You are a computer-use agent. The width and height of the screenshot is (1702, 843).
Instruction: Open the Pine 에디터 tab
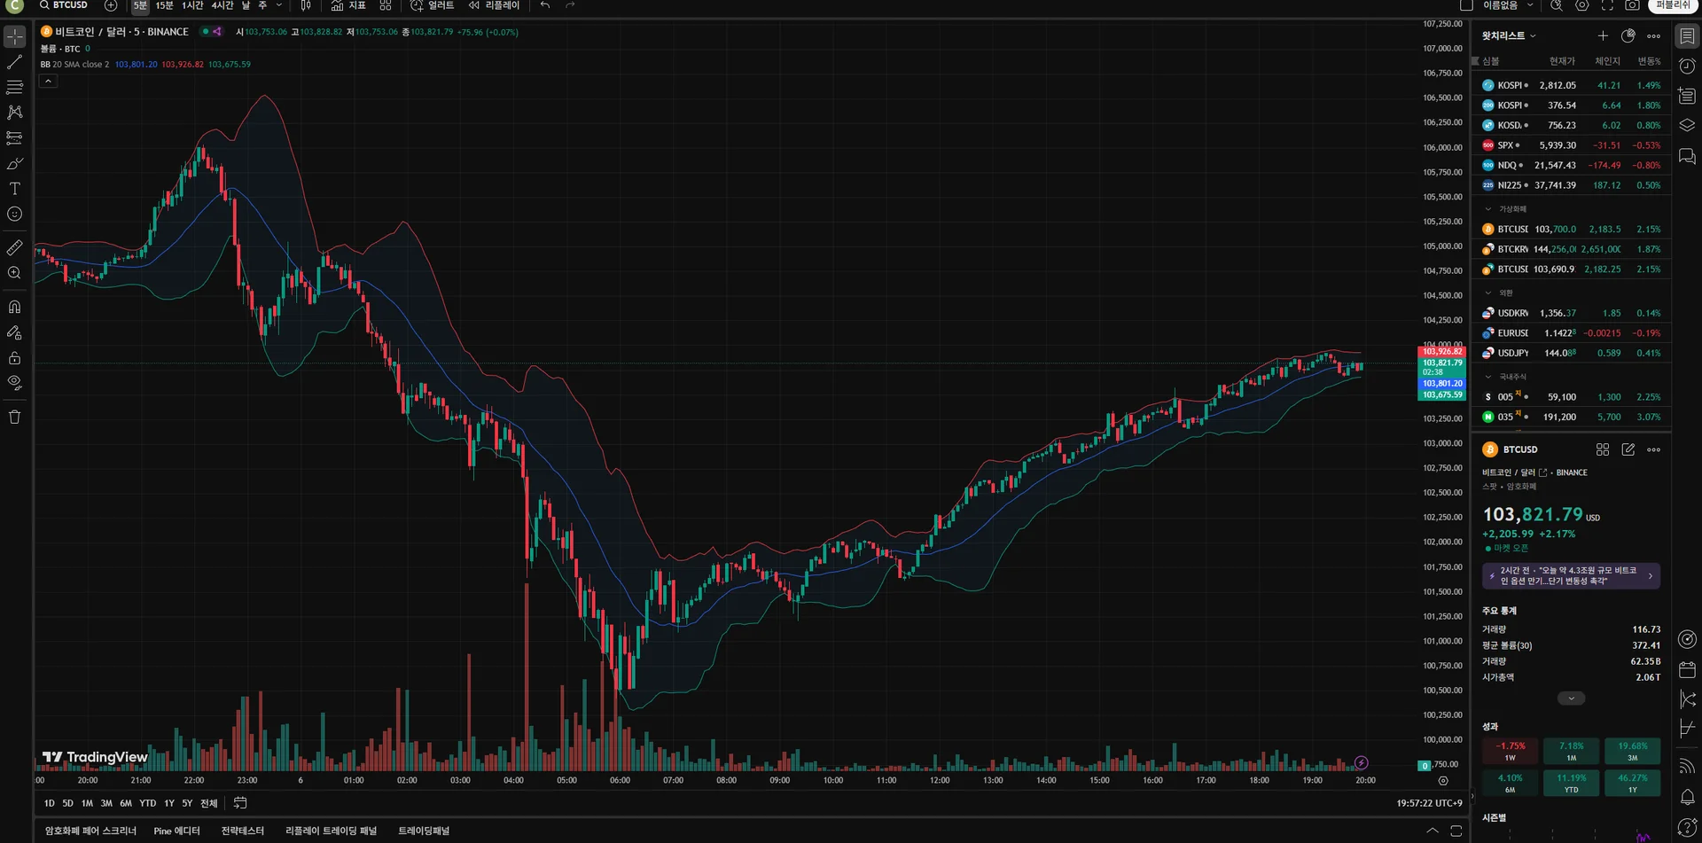click(176, 831)
